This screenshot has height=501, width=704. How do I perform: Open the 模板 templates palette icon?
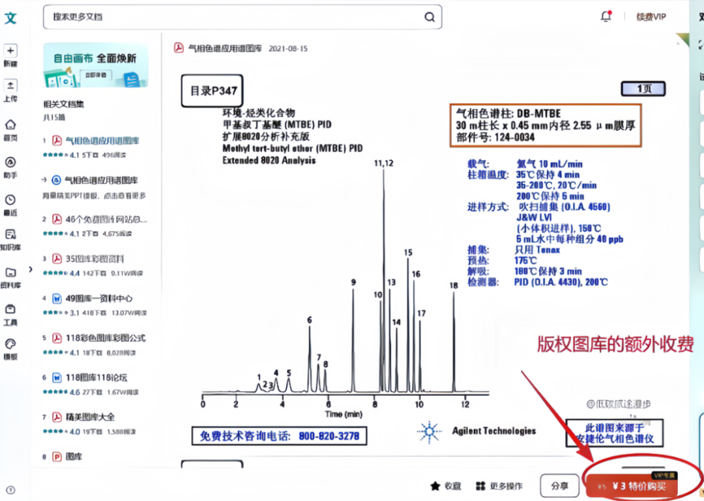coord(10,344)
